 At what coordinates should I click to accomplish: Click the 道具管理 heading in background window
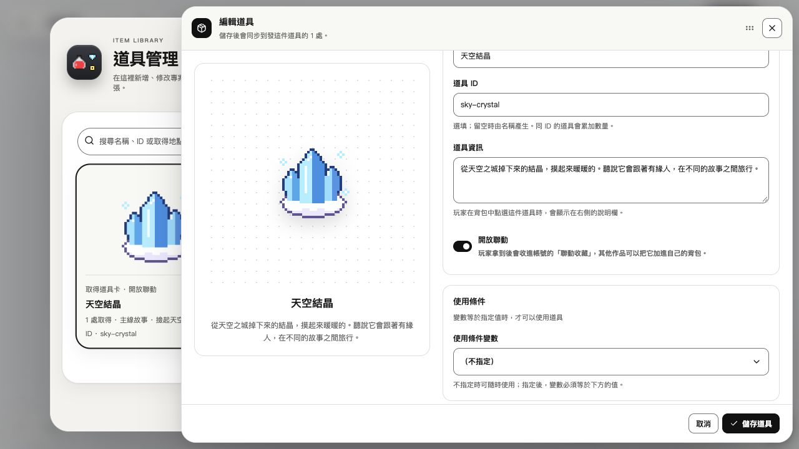coord(145,59)
